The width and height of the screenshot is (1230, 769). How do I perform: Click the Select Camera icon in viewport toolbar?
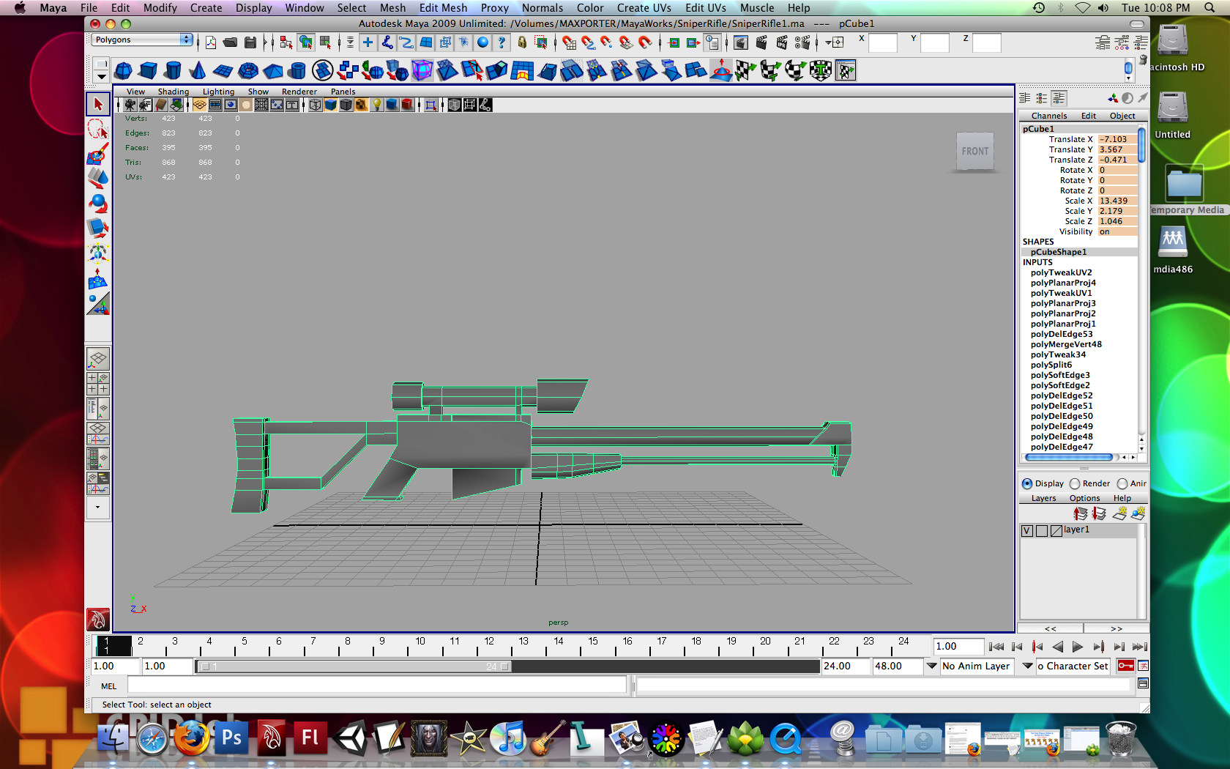point(130,105)
